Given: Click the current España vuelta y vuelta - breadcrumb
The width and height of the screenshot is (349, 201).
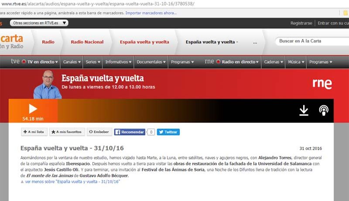Looking at the screenshot, I should 212,42.
